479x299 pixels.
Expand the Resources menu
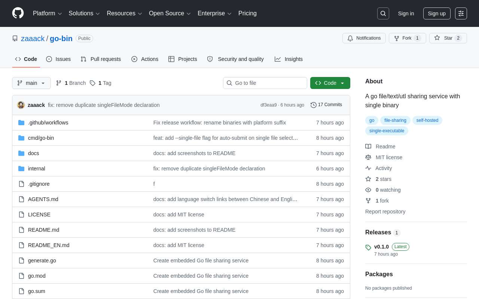pyautogui.click(x=125, y=13)
